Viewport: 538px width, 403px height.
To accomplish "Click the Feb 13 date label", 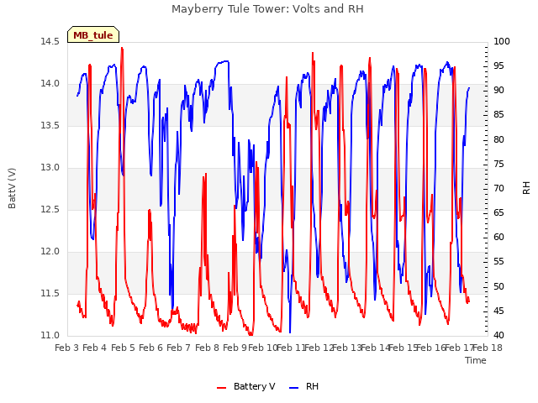I will click(347, 348).
